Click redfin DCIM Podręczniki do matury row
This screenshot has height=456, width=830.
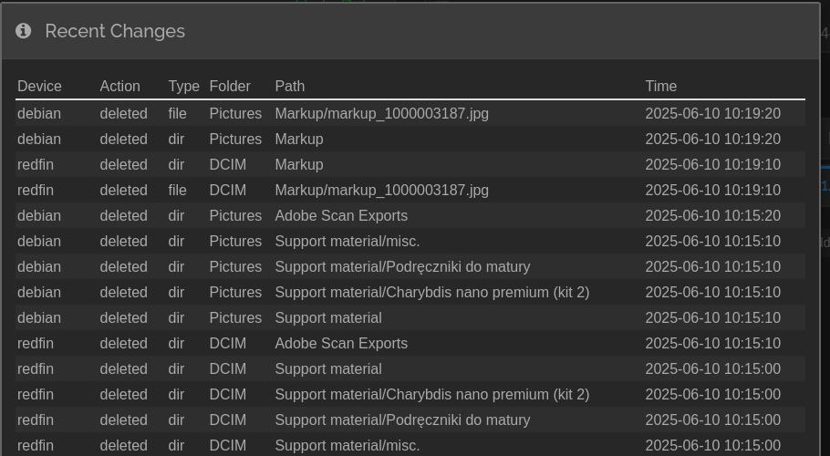(410, 420)
